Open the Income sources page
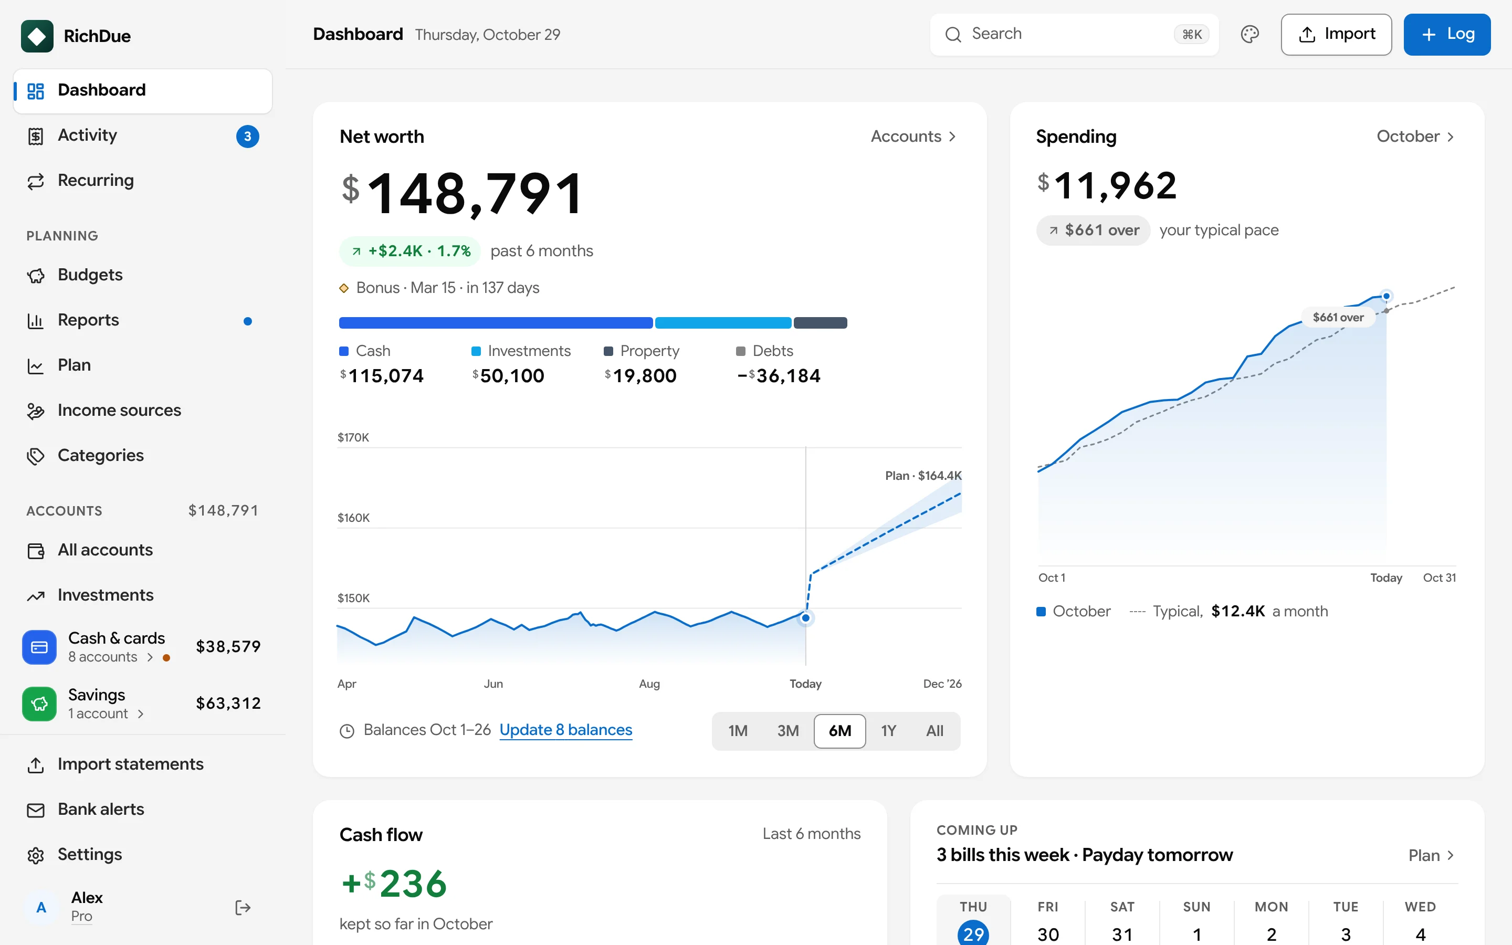Viewport: 1512px width, 945px height. pyautogui.click(x=142, y=411)
